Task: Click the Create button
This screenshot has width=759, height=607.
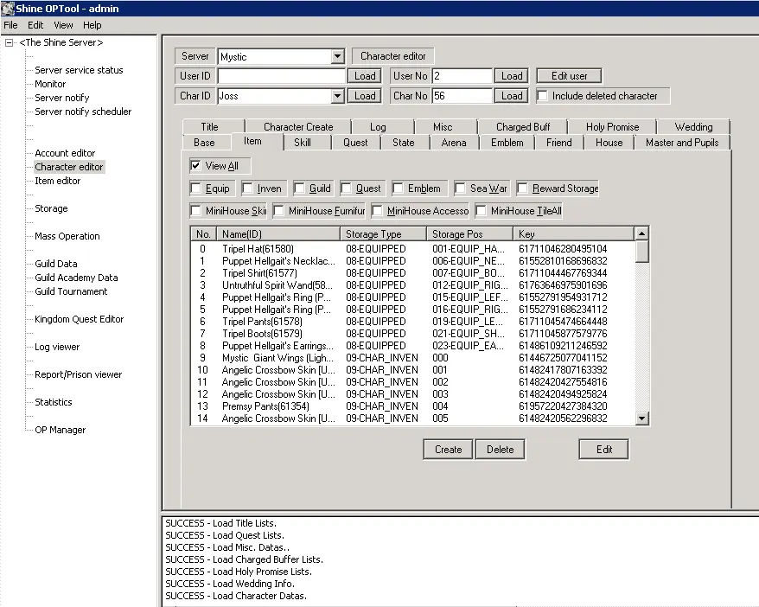Action: click(449, 450)
